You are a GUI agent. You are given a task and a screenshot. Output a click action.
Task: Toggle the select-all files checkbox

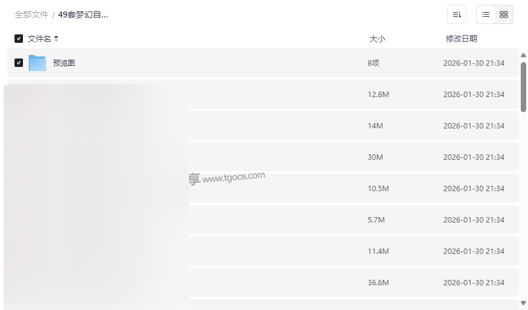point(19,39)
